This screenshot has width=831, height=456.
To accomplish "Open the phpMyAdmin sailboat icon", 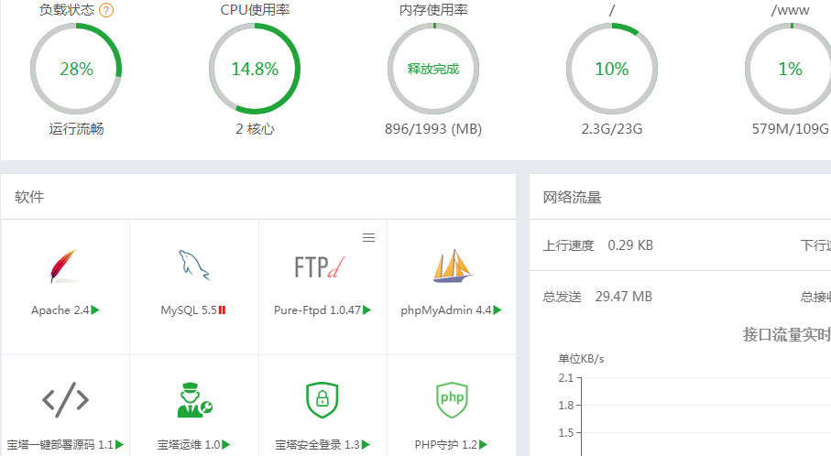I will coord(452,266).
